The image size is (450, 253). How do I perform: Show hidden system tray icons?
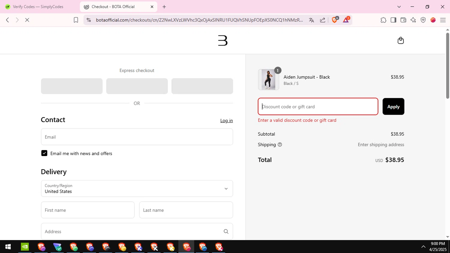(423, 247)
